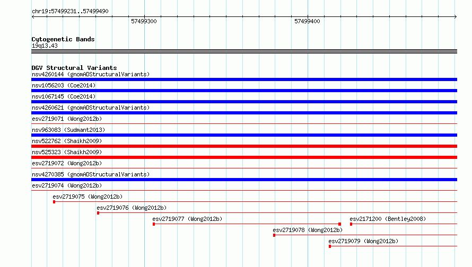472x267 pixels.
Task: Click the red bar under nsv522762
Action: click(244, 146)
